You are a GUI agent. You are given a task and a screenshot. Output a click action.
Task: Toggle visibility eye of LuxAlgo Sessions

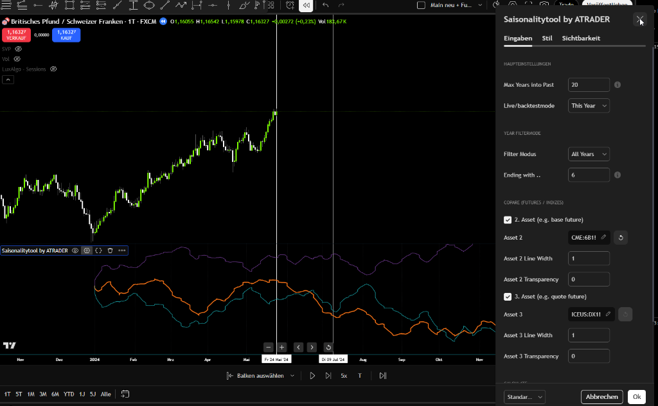(53, 69)
